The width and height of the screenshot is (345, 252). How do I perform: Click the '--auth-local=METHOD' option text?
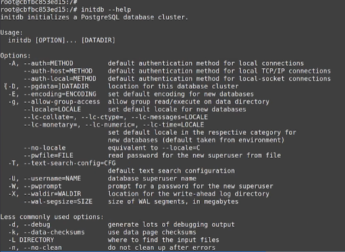60,79
